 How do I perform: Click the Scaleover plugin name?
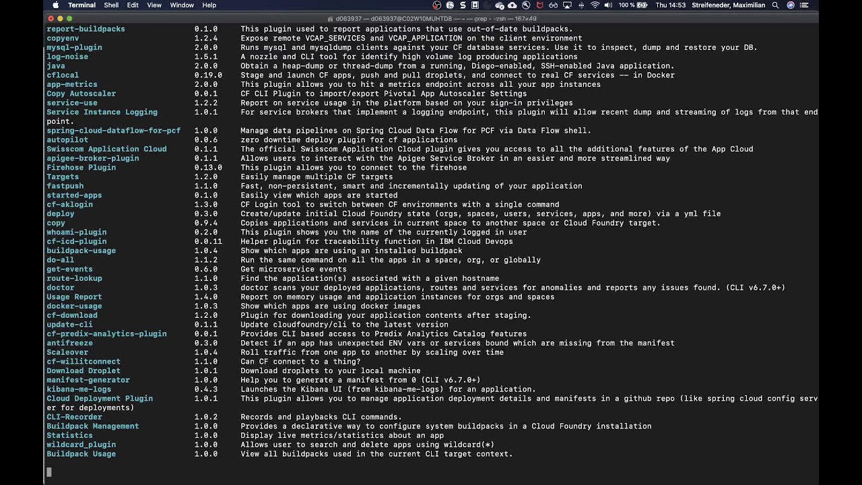[67, 352]
